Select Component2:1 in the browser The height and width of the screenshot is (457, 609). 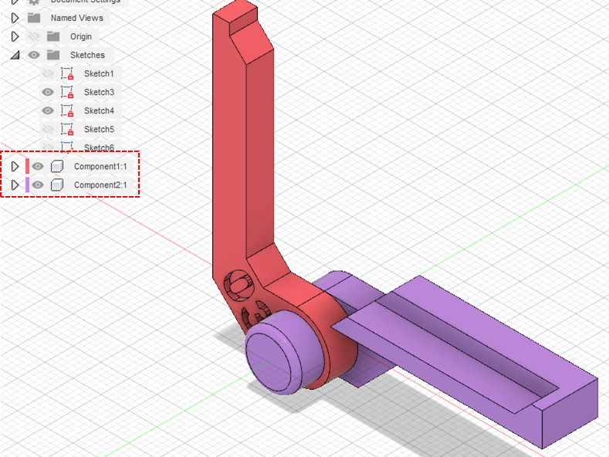[100, 185]
